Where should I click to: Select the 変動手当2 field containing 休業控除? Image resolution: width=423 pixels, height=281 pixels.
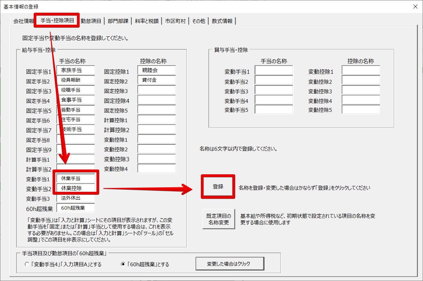pos(76,188)
